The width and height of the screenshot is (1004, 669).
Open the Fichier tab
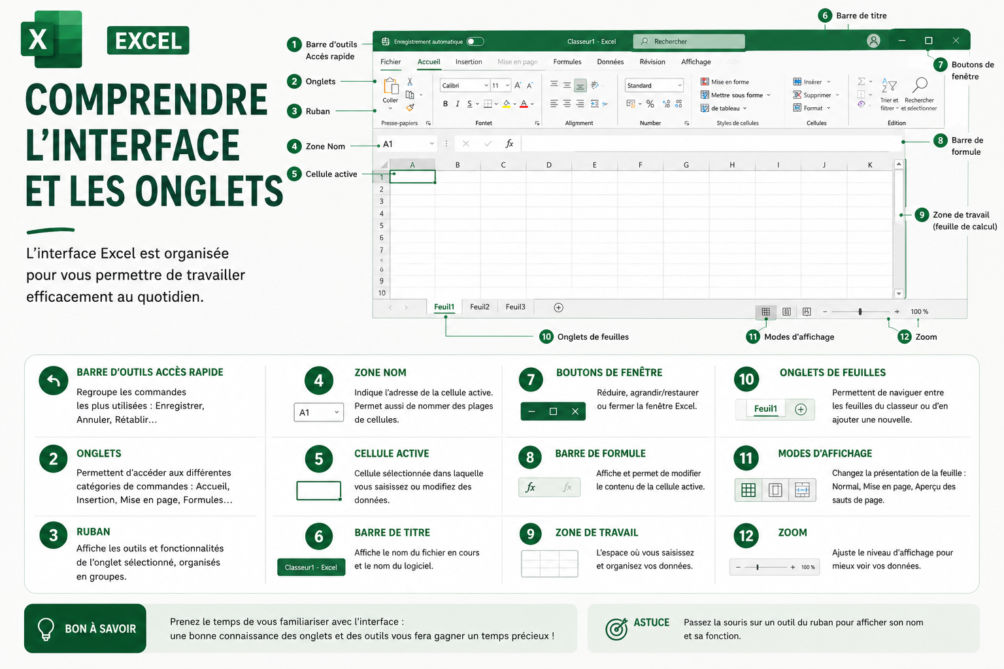click(391, 62)
